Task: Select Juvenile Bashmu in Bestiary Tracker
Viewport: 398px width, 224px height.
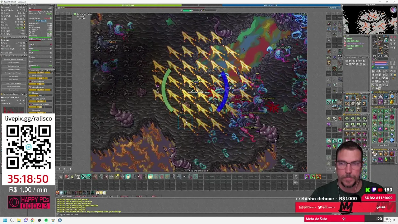Action: click(40, 105)
